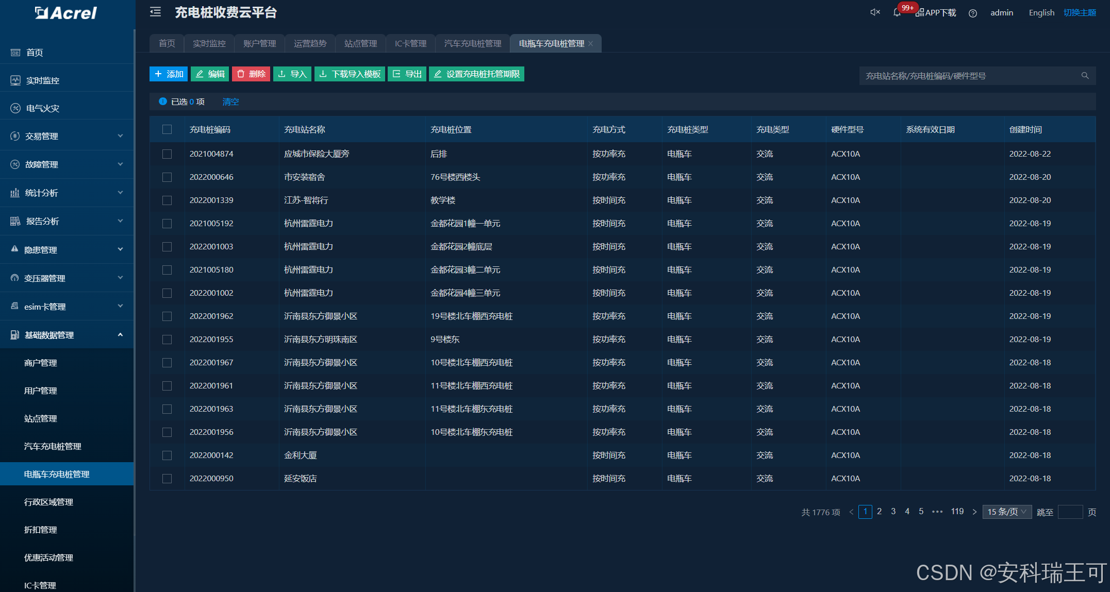
Task: Click the mute sound icon in header
Action: 875,12
